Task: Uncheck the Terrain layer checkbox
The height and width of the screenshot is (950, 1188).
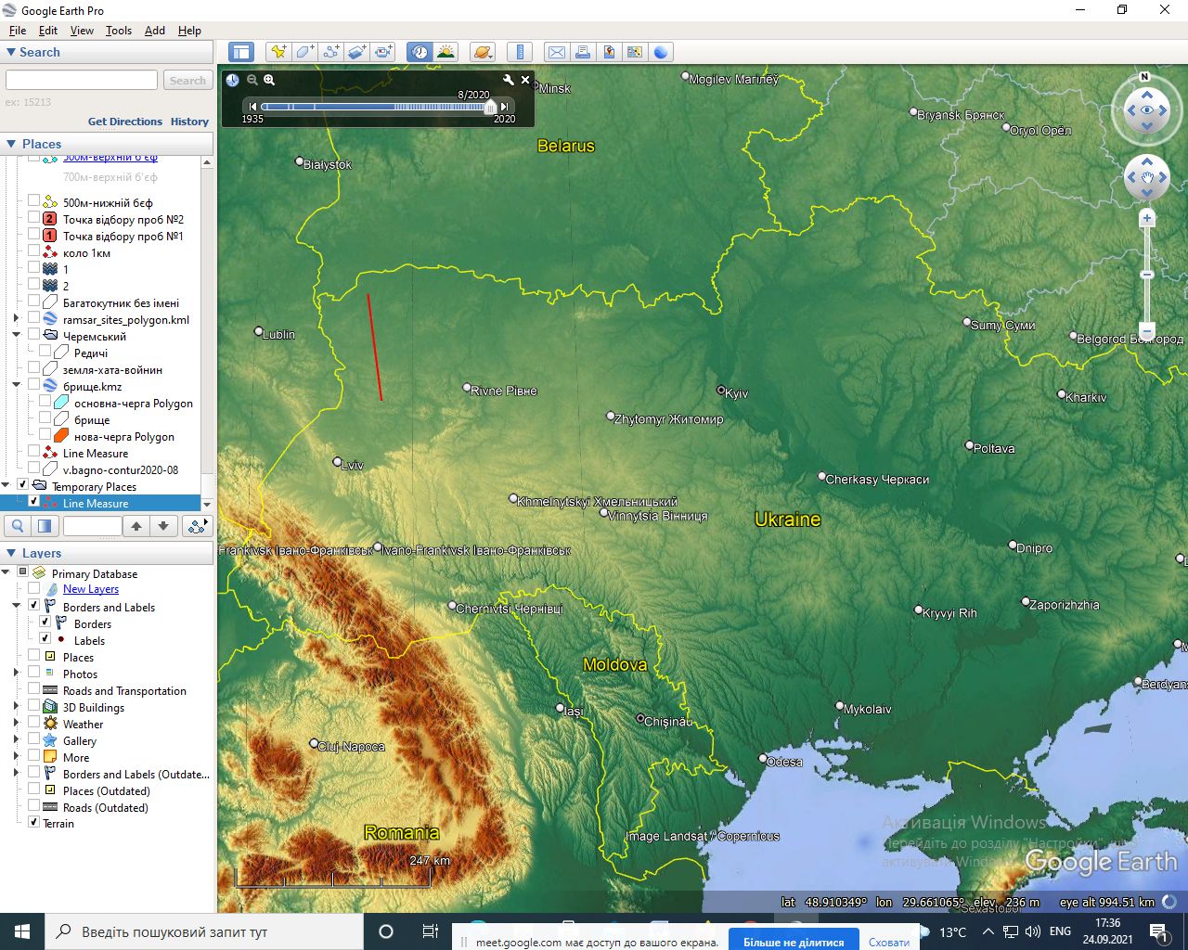Action: (34, 823)
